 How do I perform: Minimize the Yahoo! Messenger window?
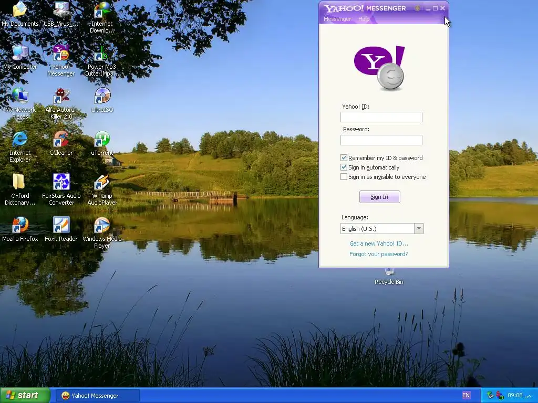[428, 8]
